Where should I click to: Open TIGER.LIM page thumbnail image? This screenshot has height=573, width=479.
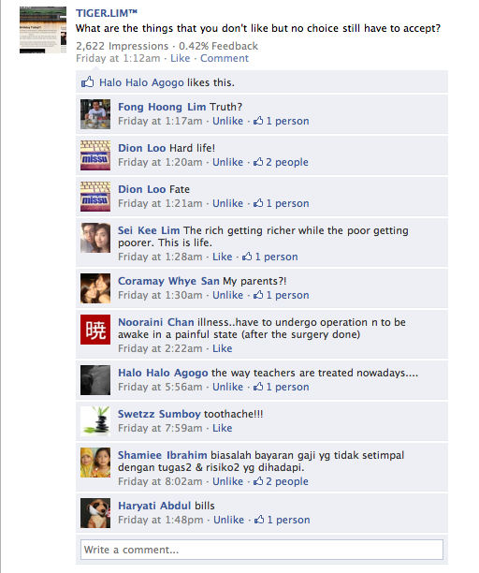(x=43, y=30)
